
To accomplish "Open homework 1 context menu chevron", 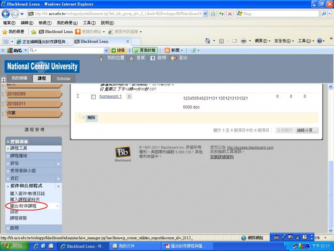I will click(129, 97).
